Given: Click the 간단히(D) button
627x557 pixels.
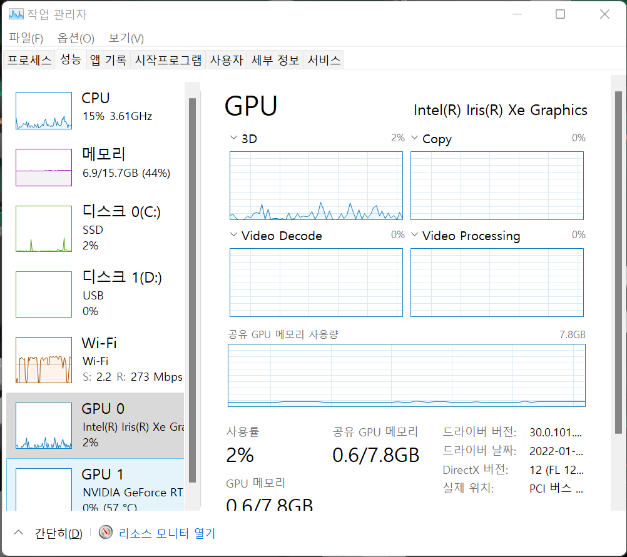Looking at the screenshot, I should (x=58, y=533).
